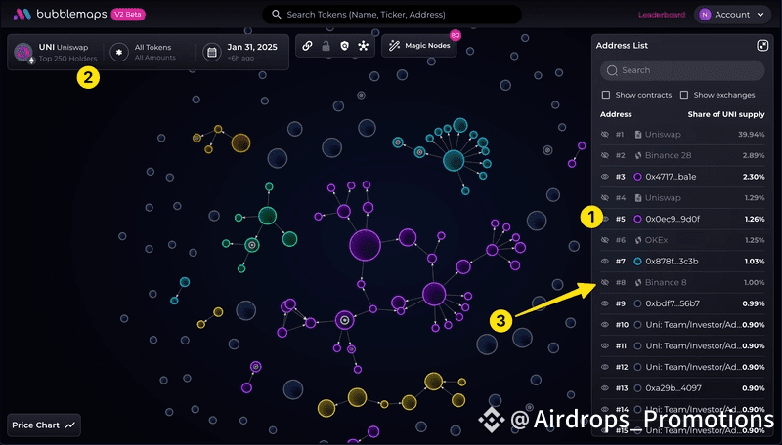Open Magic Nodes with the wand
This screenshot has width=782, height=445.
click(x=419, y=45)
